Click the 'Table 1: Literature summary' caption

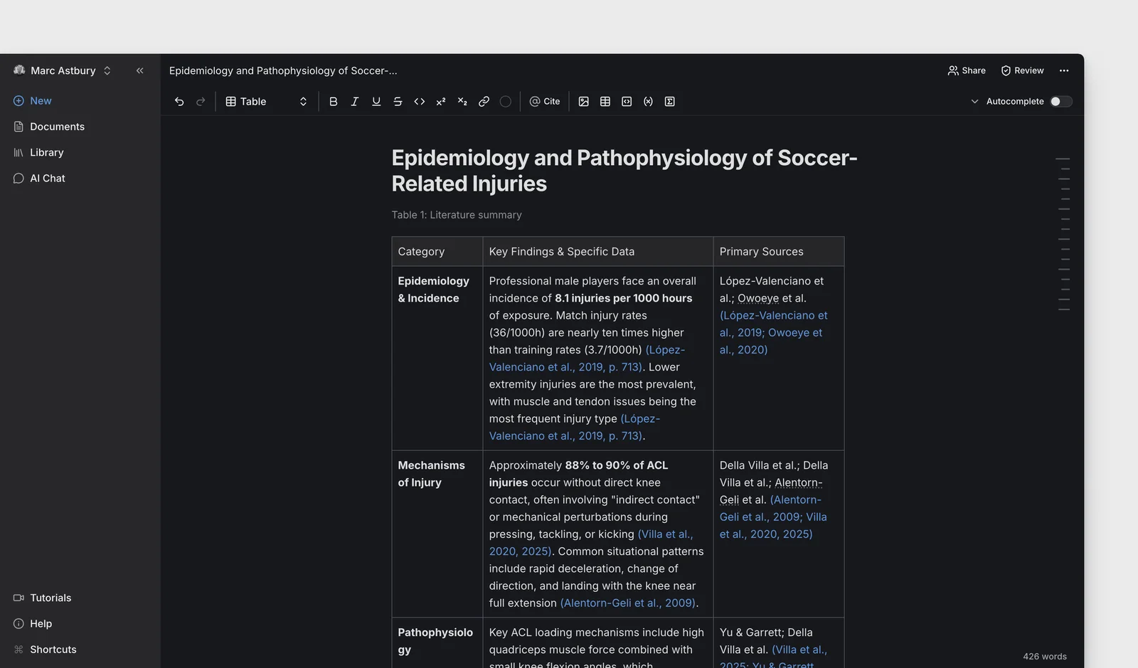tap(457, 215)
